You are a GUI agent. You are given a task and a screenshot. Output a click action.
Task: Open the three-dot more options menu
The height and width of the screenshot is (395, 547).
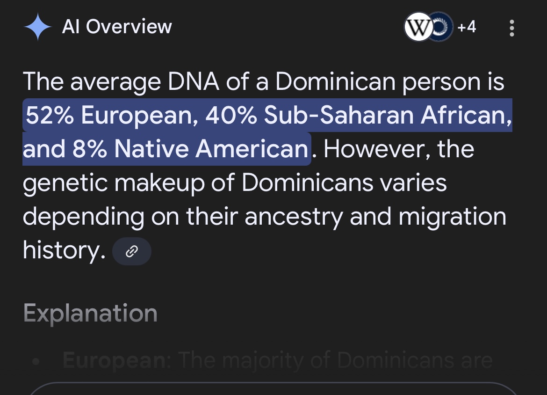click(x=512, y=28)
